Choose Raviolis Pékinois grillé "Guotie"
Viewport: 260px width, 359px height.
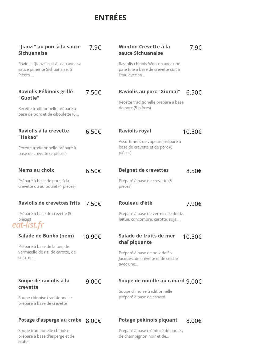(46, 95)
